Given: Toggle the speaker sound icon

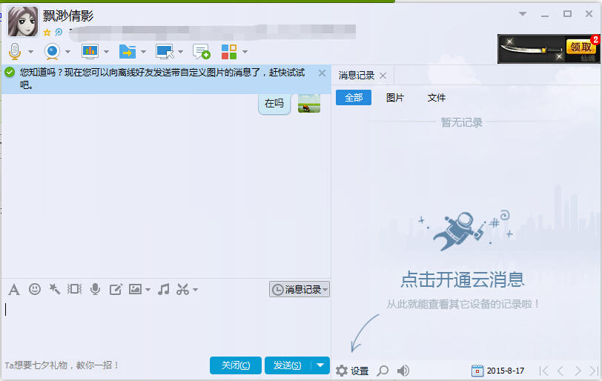Looking at the screenshot, I should click(403, 371).
